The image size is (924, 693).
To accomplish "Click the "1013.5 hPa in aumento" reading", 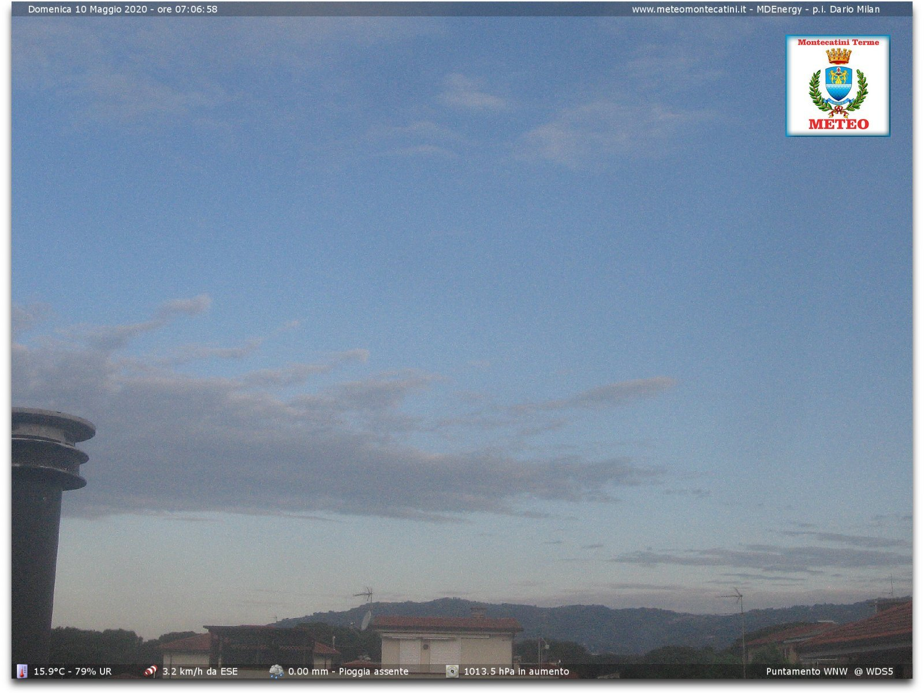I will click(x=516, y=672).
